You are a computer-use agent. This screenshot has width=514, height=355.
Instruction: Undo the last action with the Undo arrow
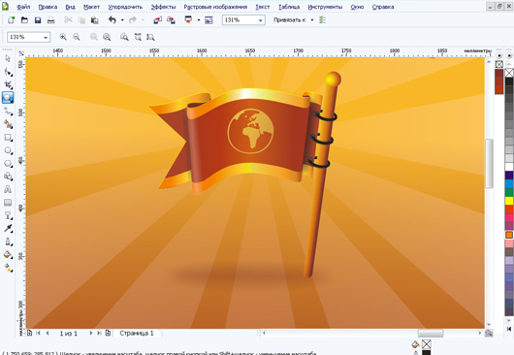click(112, 20)
